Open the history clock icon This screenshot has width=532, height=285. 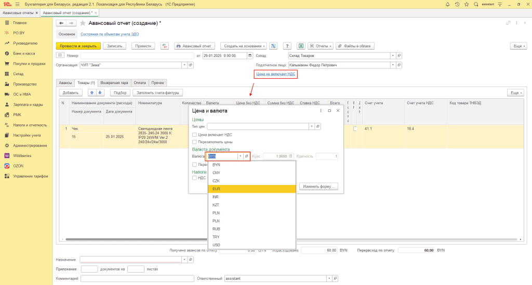pyautogui.click(x=457, y=4)
